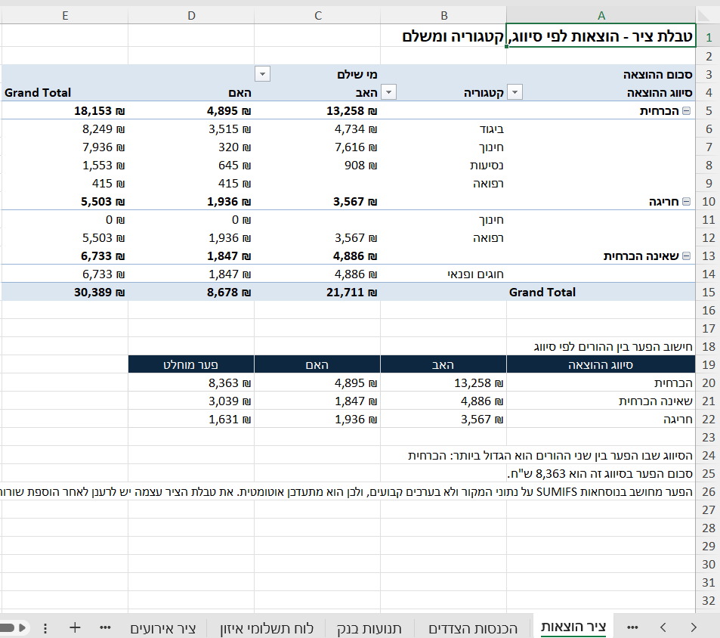Switch to the ציר אירועים sheet tab
Screen dimensions: 720x638
click(x=163, y=628)
